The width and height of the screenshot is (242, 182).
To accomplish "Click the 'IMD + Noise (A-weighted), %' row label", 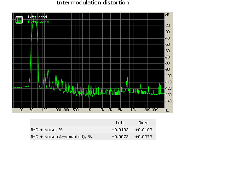I will click(61, 136).
